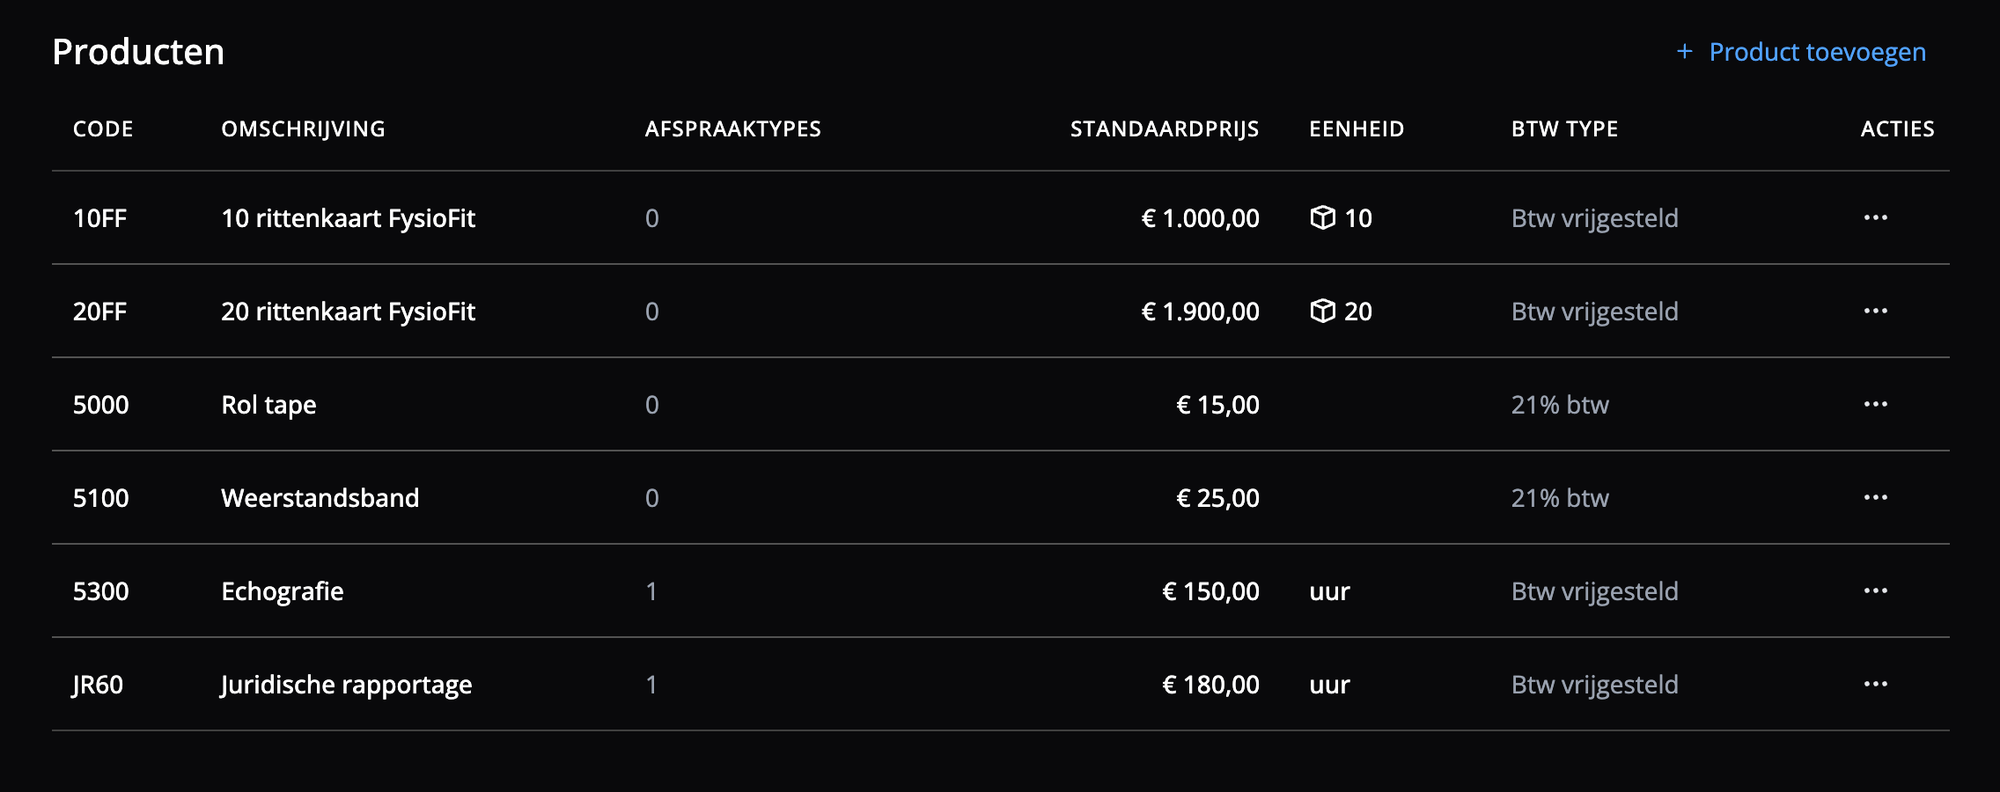Click the Standaardprijs column header

point(1164,129)
